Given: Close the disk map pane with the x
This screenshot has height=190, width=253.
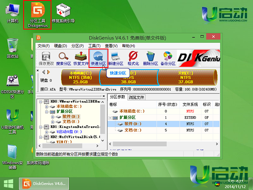Looking at the screenshot, I should pos(38,71).
